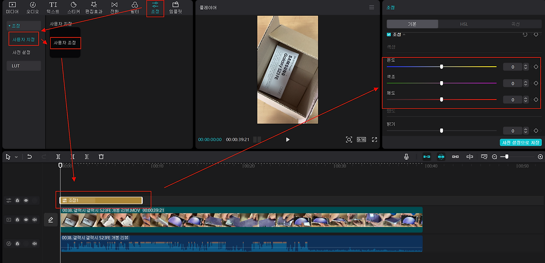Image resolution: width=545 pixels, height=263 pixels.
Task: Hide the 조정1 adjustment track with eye icon
Action: pyautogui.click(x=26, y=201)
